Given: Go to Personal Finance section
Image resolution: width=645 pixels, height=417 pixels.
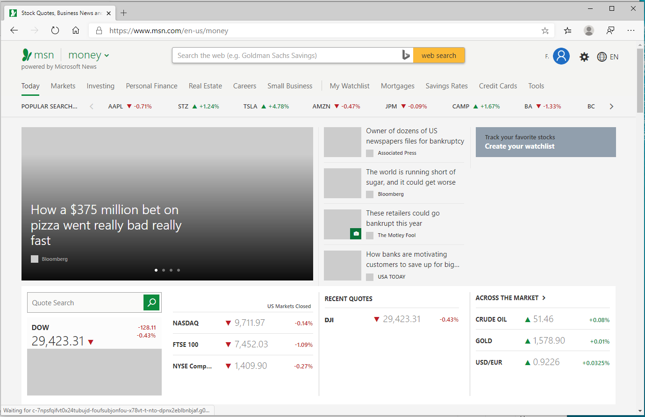Looking at the screenshot, I should click(x=151, y=86).
